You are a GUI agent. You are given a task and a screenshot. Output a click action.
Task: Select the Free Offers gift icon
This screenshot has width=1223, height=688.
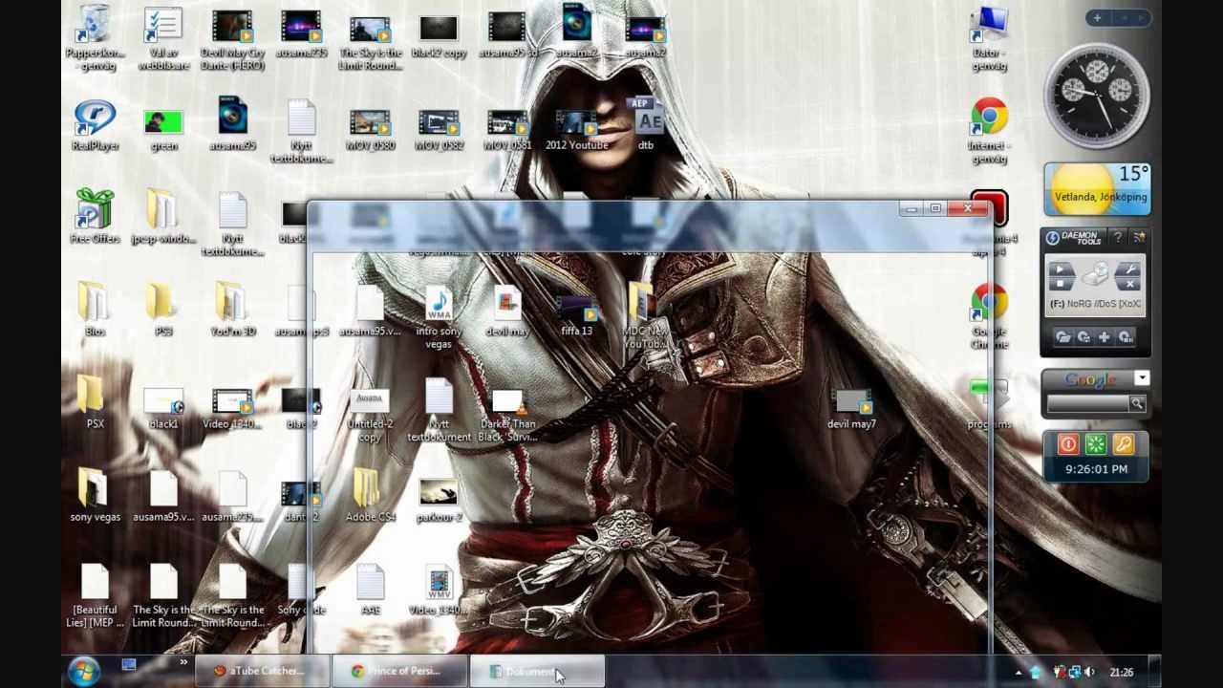tap(95, 216)
